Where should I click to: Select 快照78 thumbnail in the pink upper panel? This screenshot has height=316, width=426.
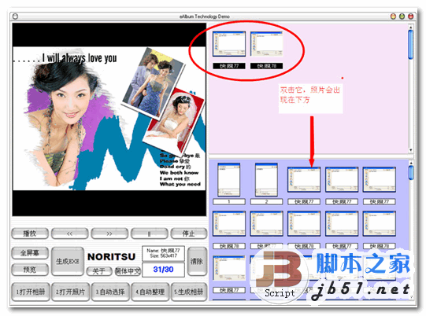266,44
